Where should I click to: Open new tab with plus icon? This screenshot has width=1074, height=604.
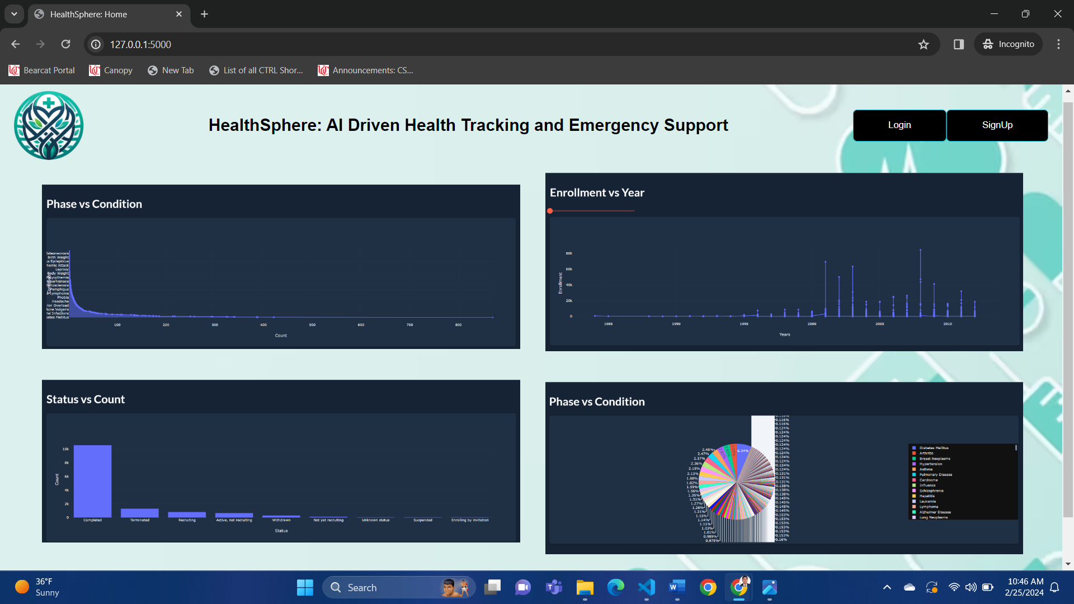click(204, 14)
